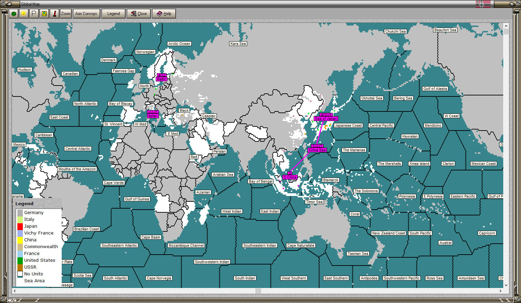Click the Bering Sea label
The image size is (521, 303).
pos(403,98)
